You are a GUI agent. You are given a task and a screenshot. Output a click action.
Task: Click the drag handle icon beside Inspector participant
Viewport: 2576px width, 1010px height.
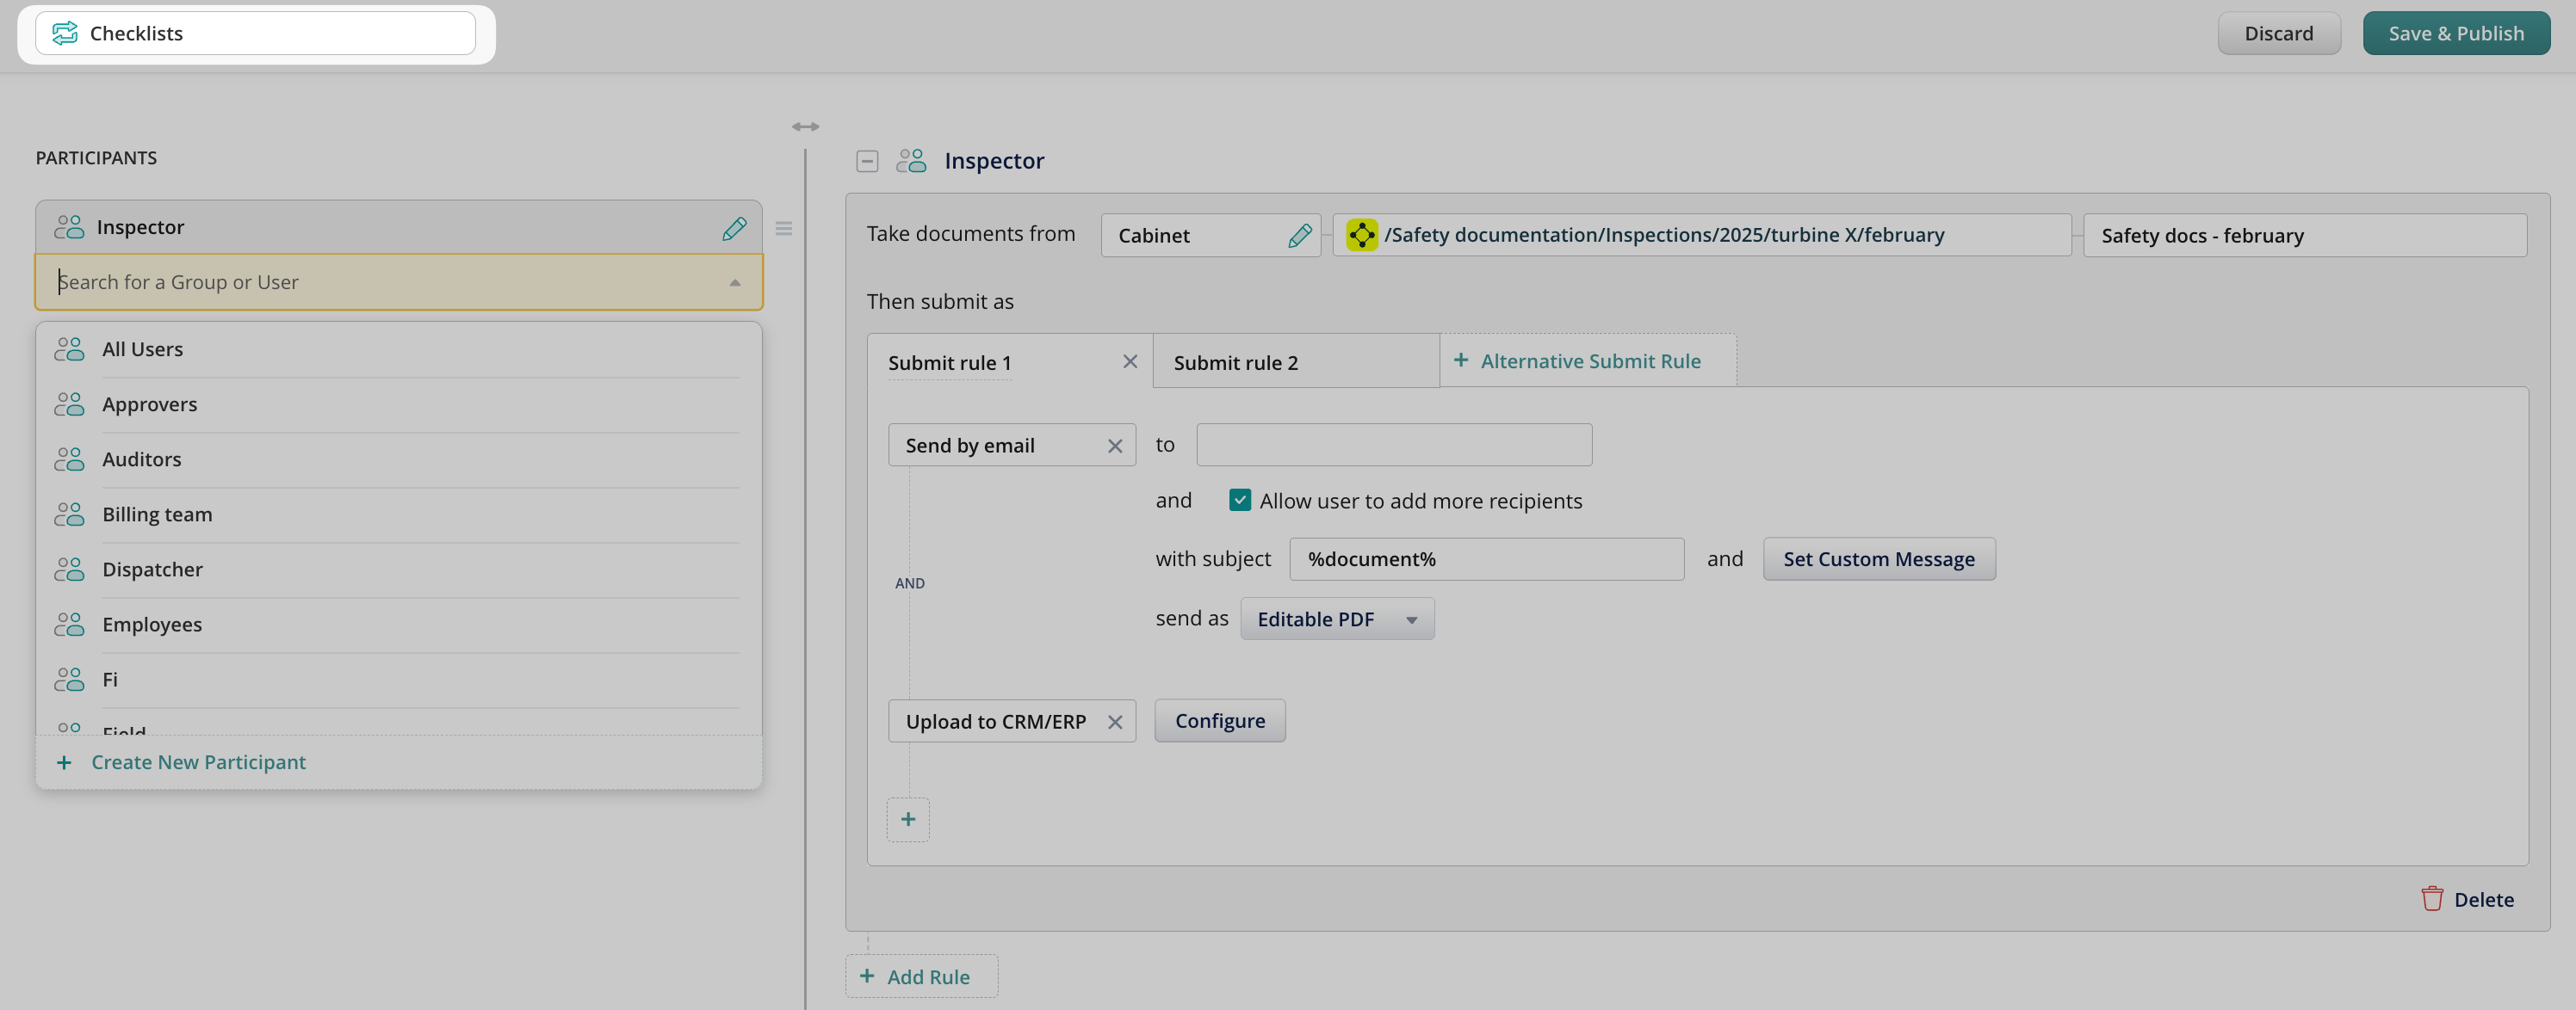tap(784, 229)
